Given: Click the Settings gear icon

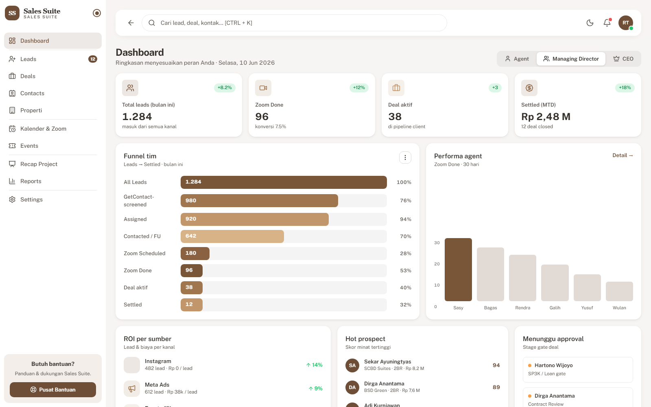Looking at the screenshot, I should pos(12,199).
